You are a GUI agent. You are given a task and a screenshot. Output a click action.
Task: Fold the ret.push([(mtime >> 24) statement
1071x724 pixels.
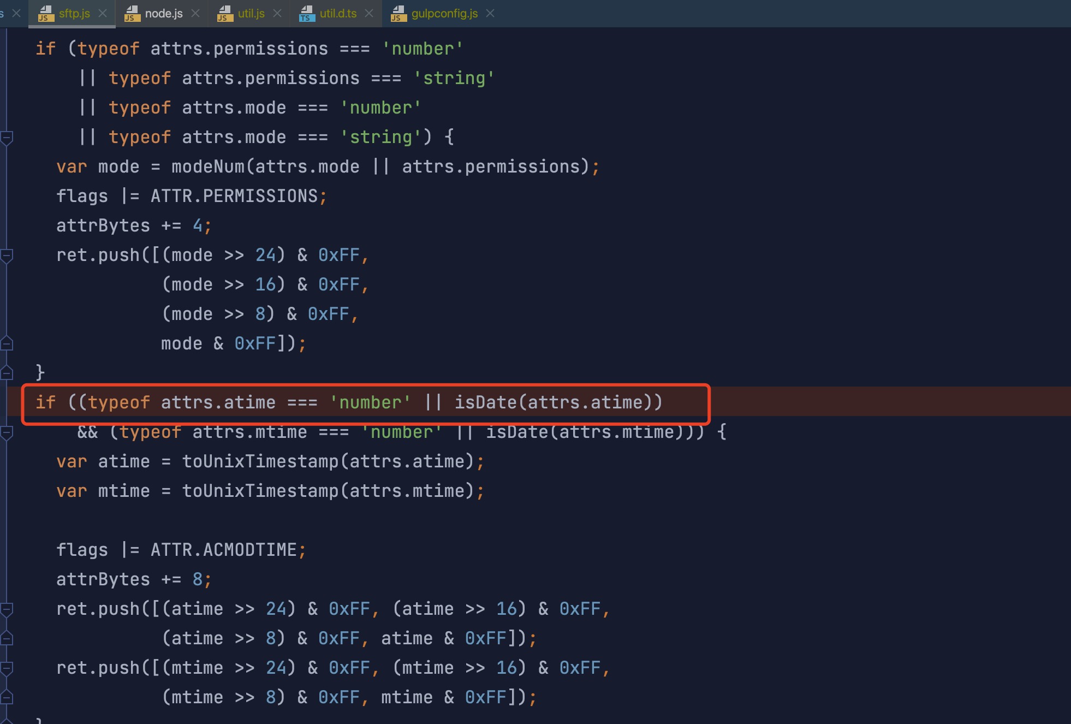[x=7, y=668]
